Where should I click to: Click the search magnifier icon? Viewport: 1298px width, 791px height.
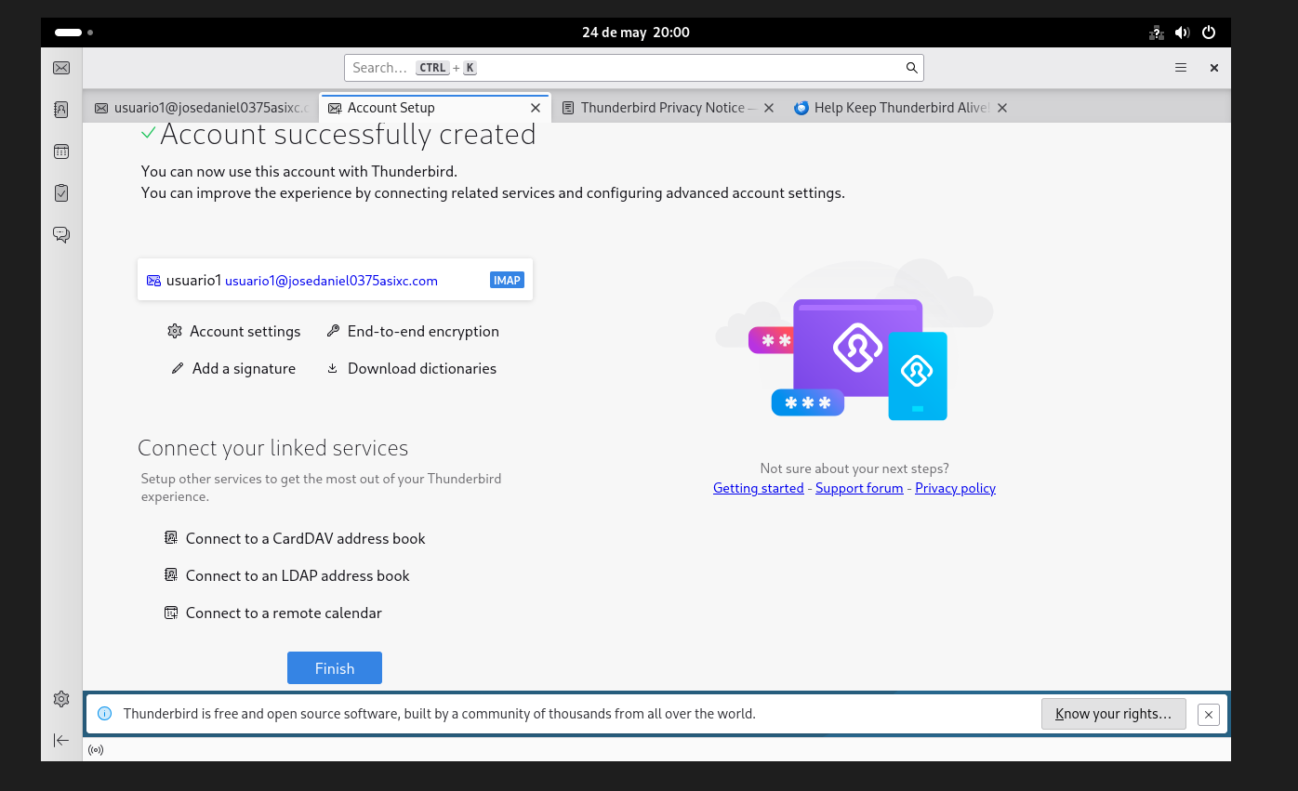coord(912,68)
